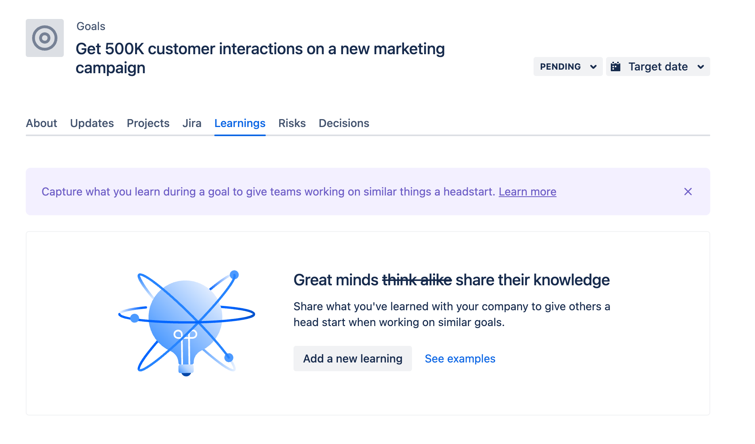The height and width of the screenshot is (444, 755).
Task: Follow the Learn more link
Action: click(528, 192)
